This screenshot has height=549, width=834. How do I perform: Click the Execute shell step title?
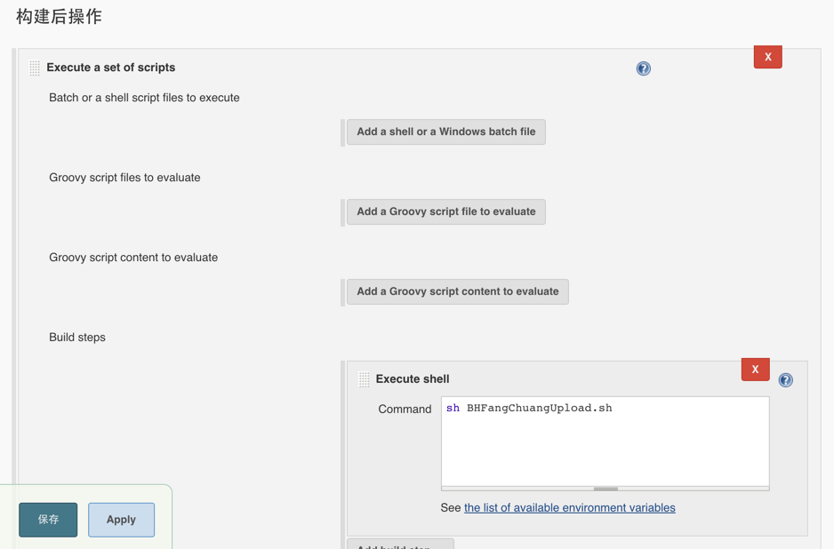tap(412, 379)
